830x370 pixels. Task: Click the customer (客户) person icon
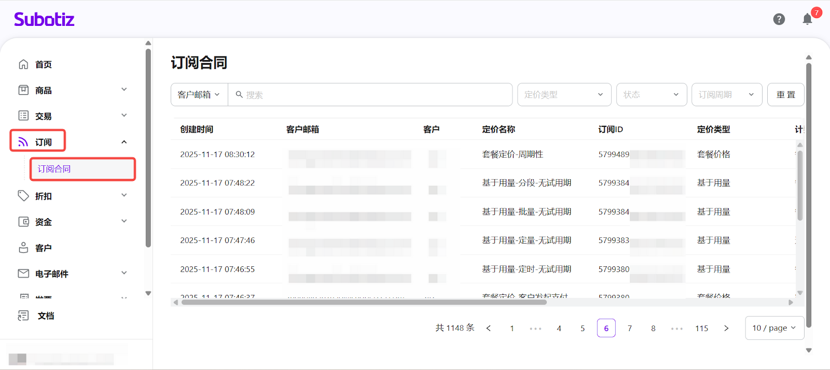[x=23, y=248]
